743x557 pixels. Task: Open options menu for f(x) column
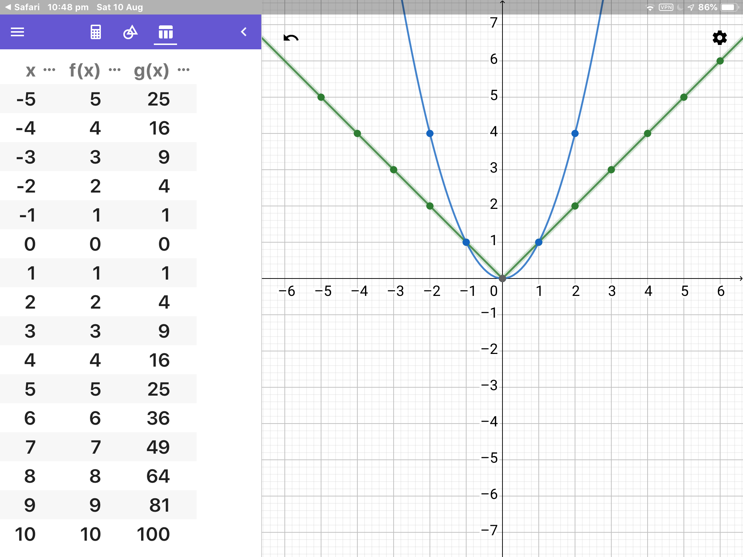coord(115,70)
